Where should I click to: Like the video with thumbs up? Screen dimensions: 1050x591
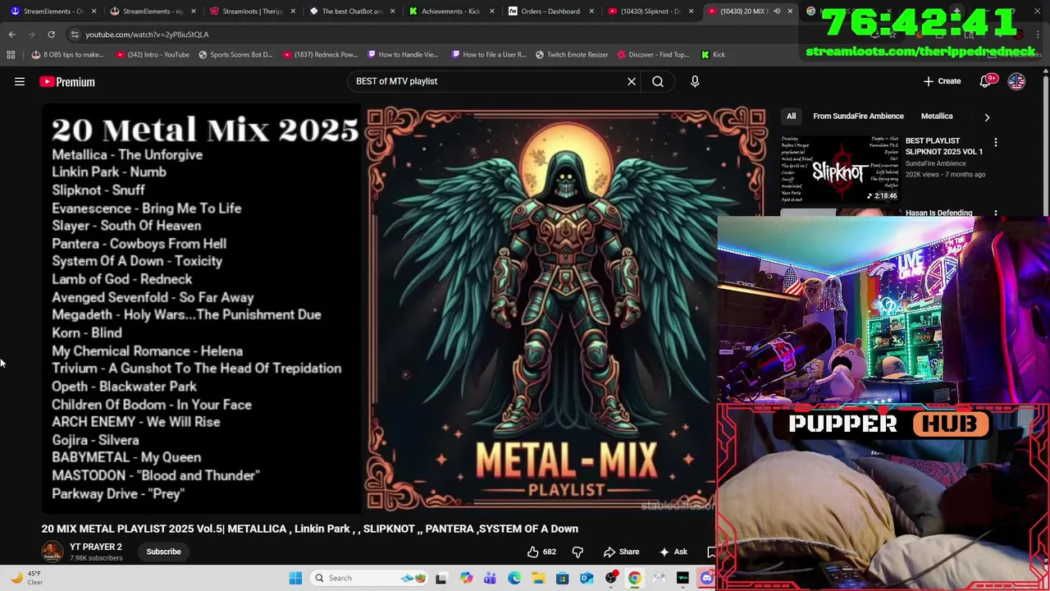point(541,552)
